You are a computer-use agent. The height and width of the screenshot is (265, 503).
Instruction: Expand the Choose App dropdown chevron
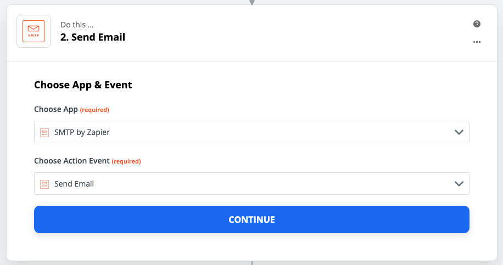459,132
